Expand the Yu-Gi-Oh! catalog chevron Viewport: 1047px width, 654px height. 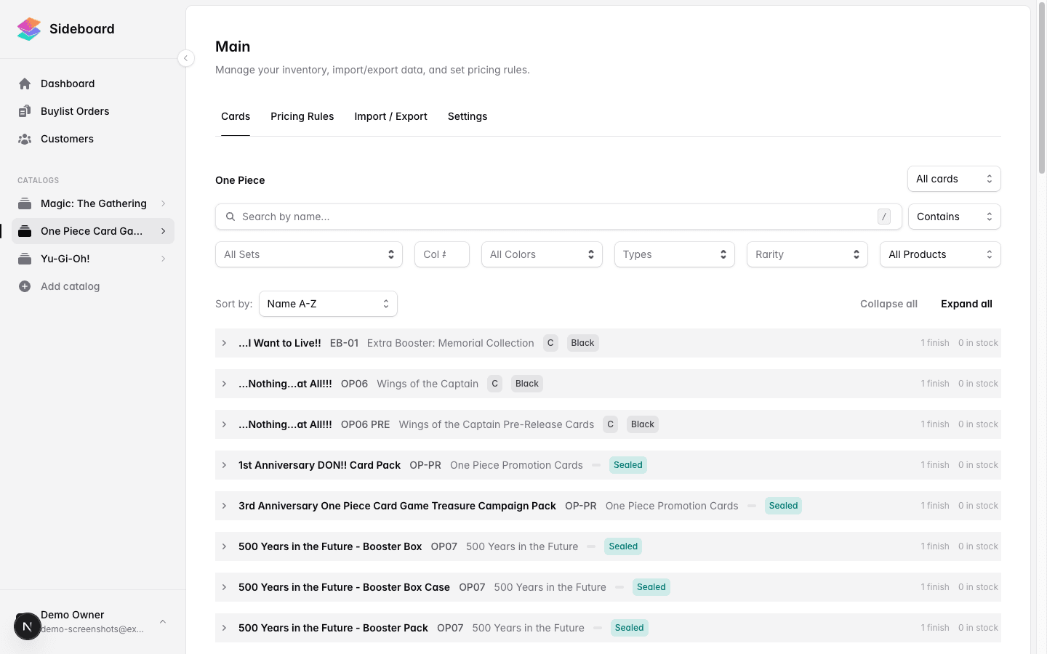coord(163,259)
